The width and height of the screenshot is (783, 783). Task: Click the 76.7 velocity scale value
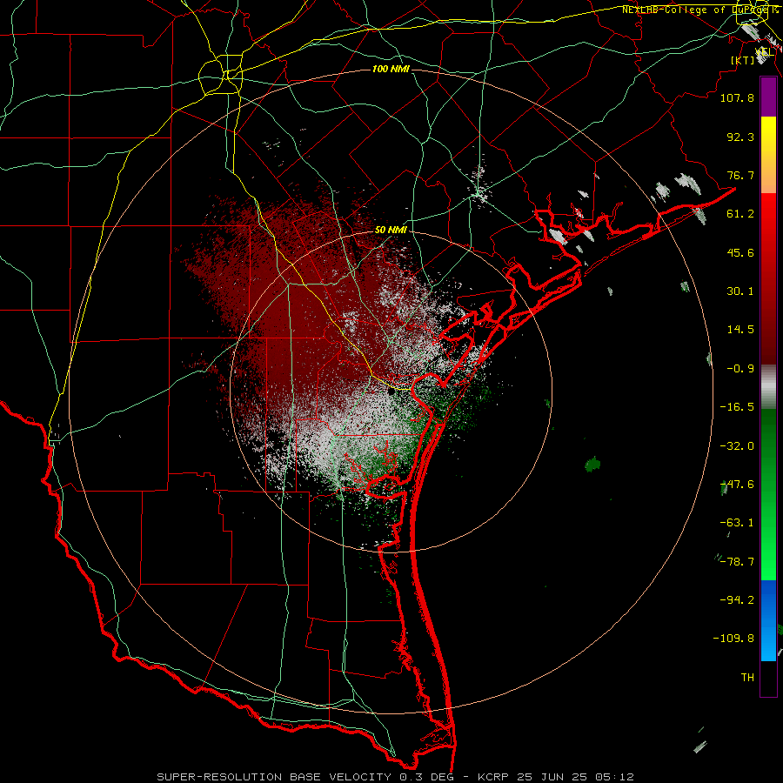pyautogui.click(x=740, y=175)
